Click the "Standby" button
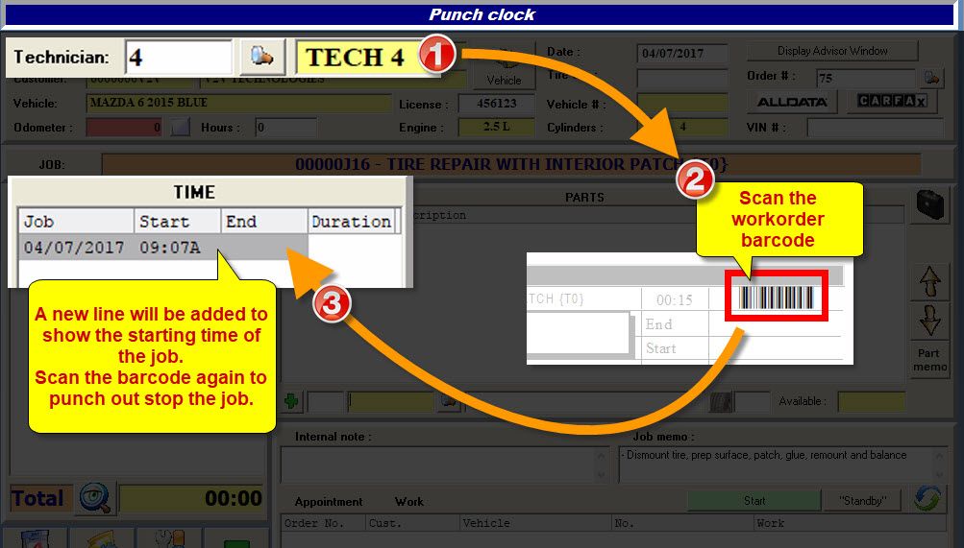This screenshot has height=548, width=964. click(x=862, y=501)
